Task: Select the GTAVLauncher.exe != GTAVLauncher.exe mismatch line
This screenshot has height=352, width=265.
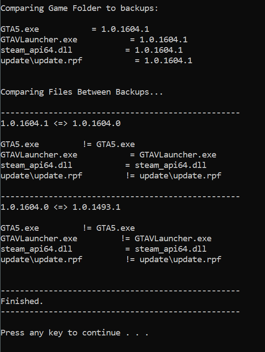Action: [106, 239]
